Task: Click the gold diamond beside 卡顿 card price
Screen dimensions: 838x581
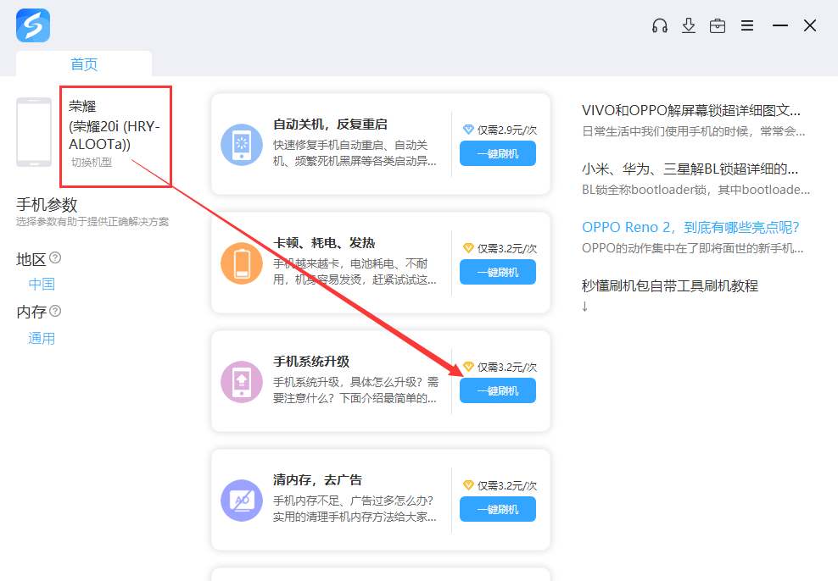Action: [468, 248]
